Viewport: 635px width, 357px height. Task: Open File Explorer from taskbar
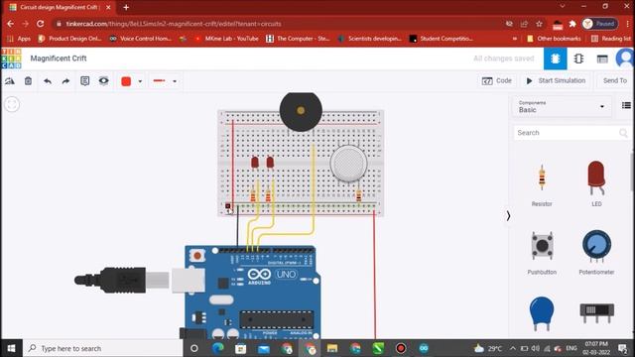(x=332, y=348)
